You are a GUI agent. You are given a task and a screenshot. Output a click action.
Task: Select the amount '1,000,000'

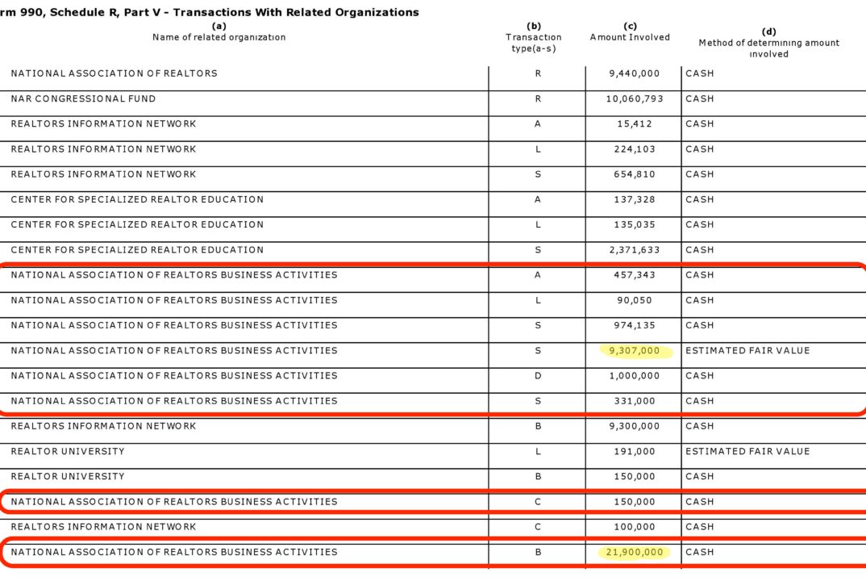click(x=634, y=375)
